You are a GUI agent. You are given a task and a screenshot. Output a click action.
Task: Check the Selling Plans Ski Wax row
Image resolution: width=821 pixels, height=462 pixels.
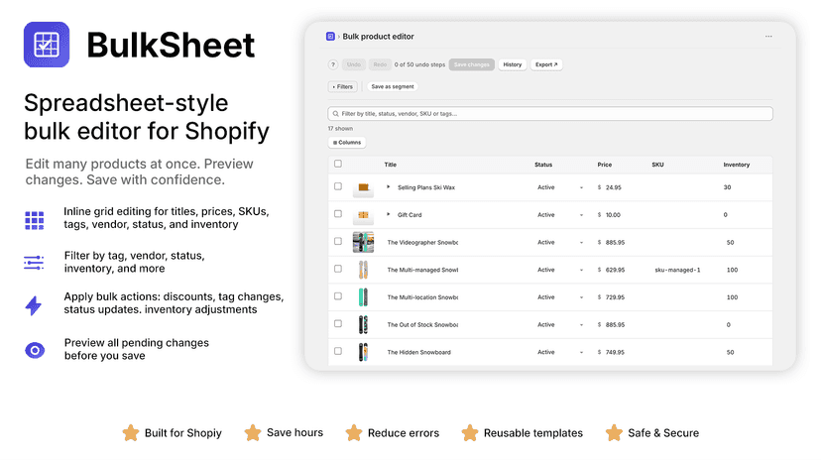click(338, 186)
